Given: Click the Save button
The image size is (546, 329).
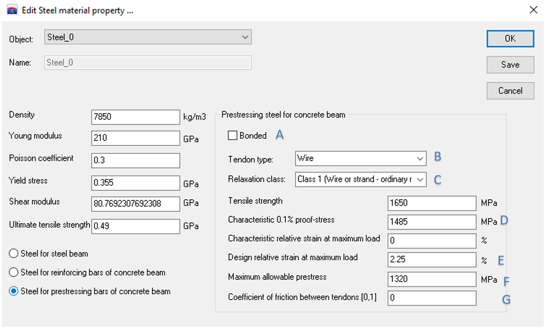Looking at the screenshot, I should click(510, 64).
